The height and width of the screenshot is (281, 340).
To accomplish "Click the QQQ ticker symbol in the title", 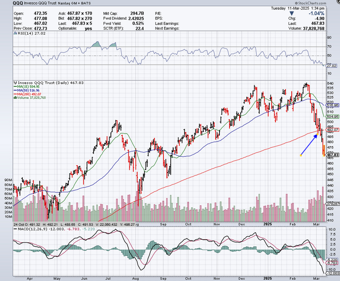I will tap(17, 3).
